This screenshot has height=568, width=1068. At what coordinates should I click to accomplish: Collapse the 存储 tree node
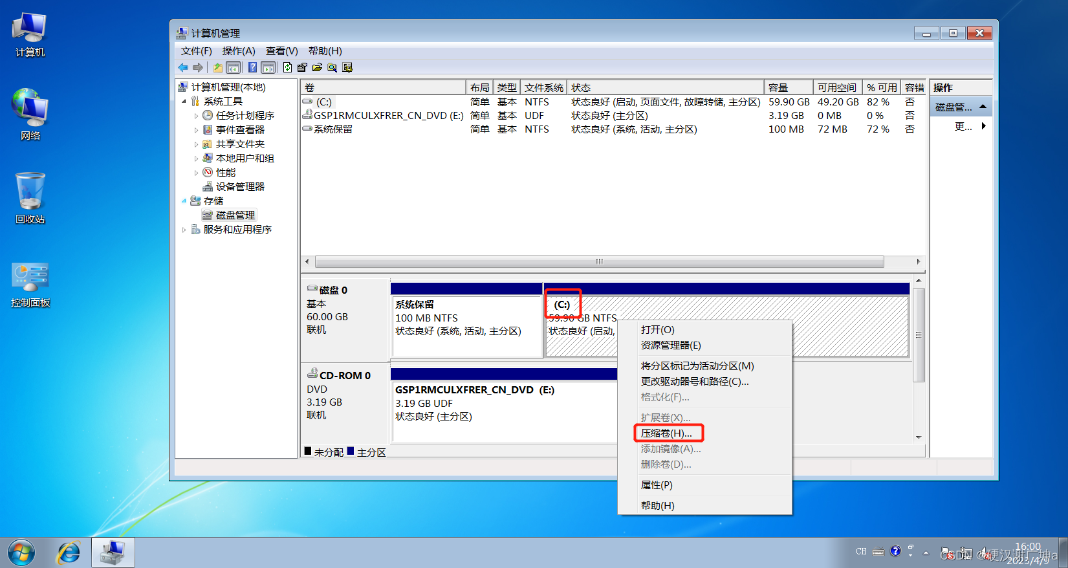tap(184, 201)
